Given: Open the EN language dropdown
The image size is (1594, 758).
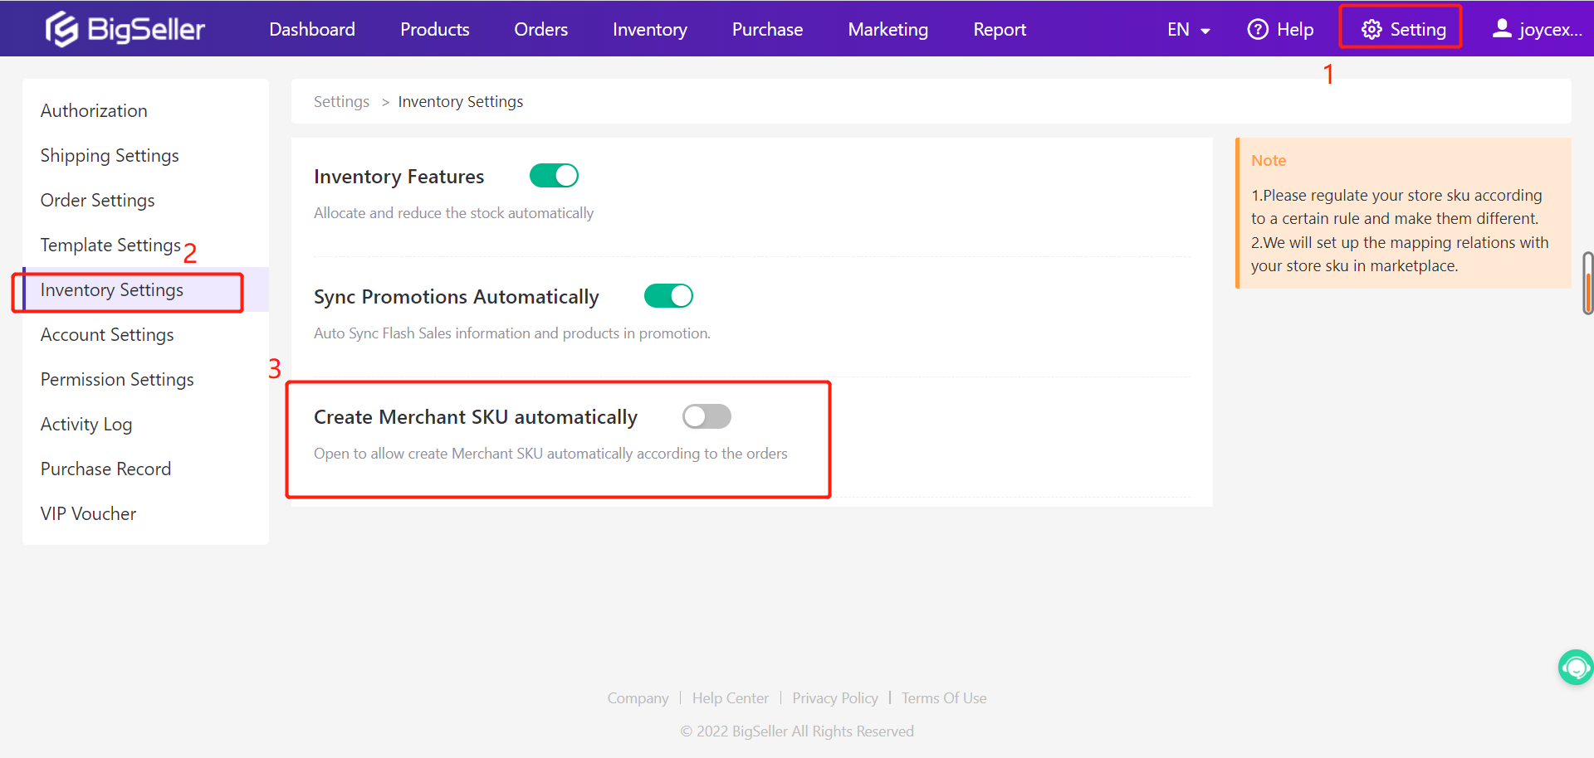Looking at the screenshot, I should (1188, 30).
